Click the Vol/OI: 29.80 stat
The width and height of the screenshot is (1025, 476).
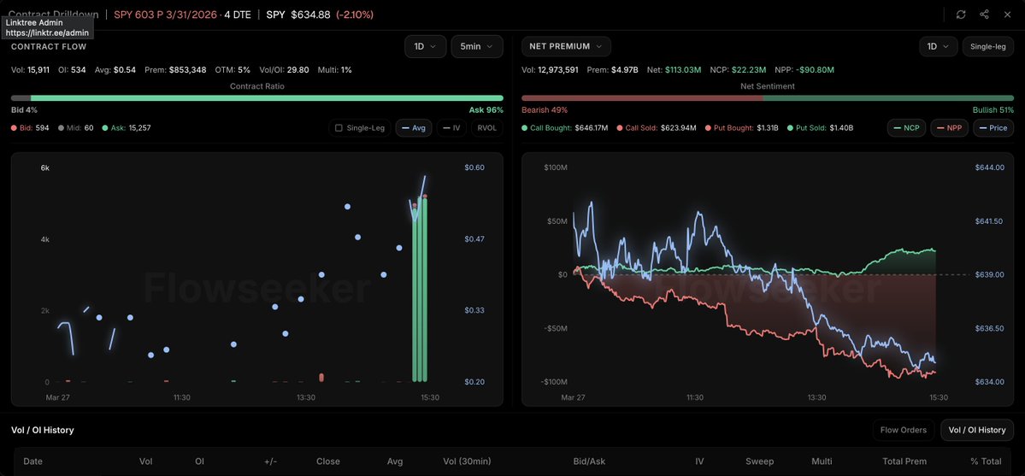pos(284,69)
